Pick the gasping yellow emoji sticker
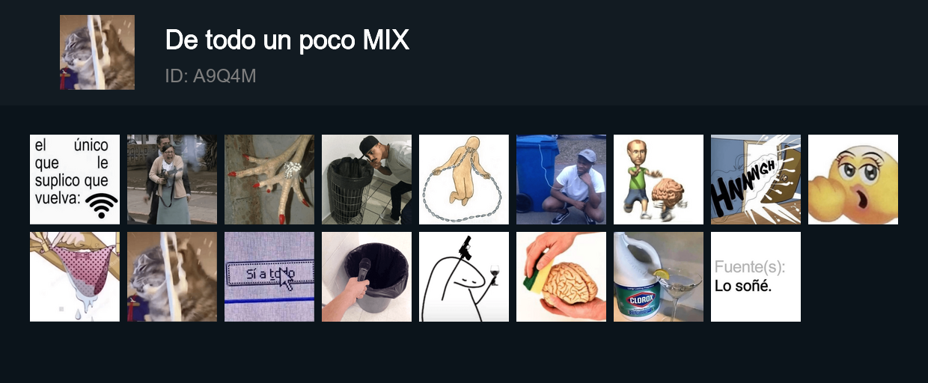This screenshot has width=928, height=383. click(853, 180)
